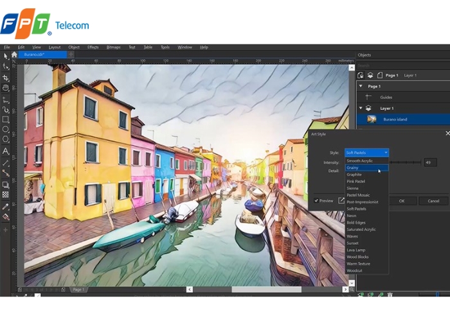The height and width of the screenshot is (321, 450).
Task: Select the Crop tool
Action: [x=5, y=78]
